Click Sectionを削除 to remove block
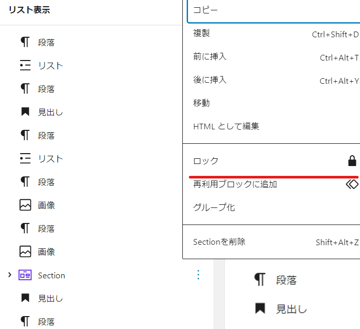 pos(219,242)
